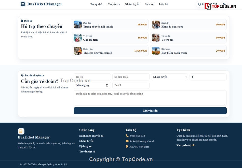Select the Thuê xe nguyên chuyến service title
This screenshot has width=242, height=168.
point(98,53)
